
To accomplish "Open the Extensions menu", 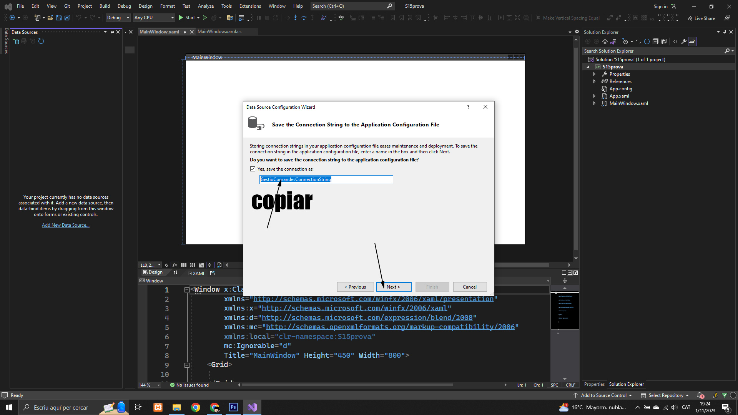I will [x=250, y=6].
